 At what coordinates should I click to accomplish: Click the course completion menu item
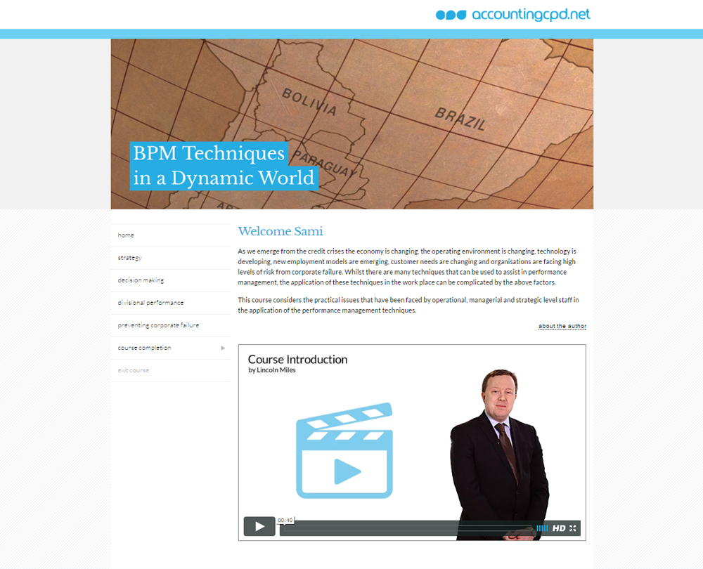[144, 348]
